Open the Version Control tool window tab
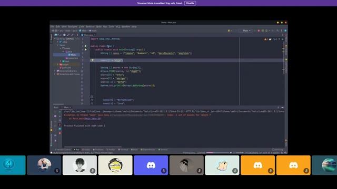 (63, 150)
